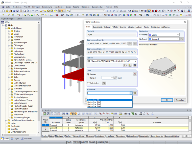Click the new line tool in the second toolbar

click(x=9, y=15)
